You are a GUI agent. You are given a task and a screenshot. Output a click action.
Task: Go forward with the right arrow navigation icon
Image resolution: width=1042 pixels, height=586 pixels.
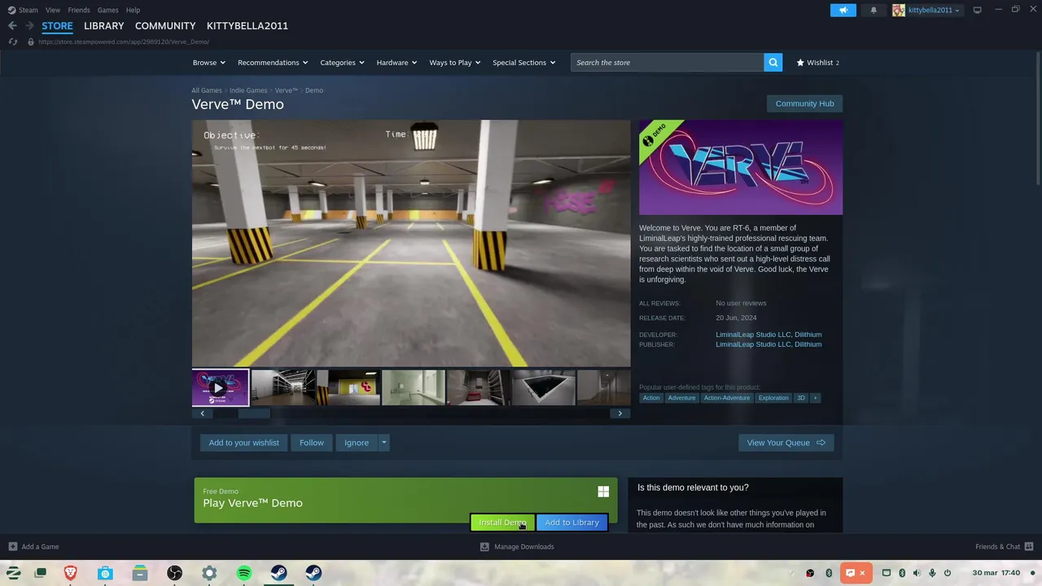pyautogui.click(x=30, y=26)
